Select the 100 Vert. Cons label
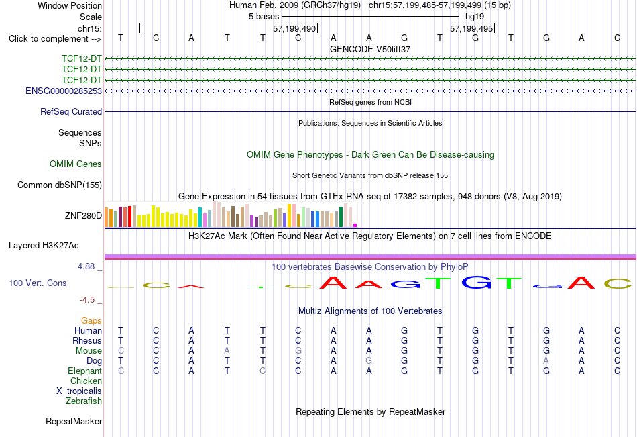This screenshot has width=637, height=437. coord(38,283)
